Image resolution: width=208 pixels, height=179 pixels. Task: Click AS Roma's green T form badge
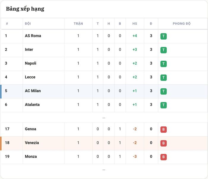tap(163, 36)
